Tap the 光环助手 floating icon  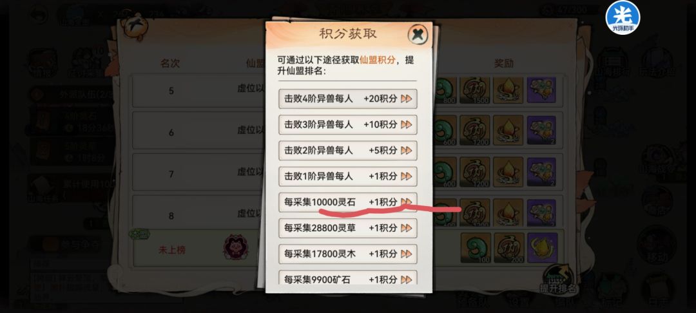[623, 18]
